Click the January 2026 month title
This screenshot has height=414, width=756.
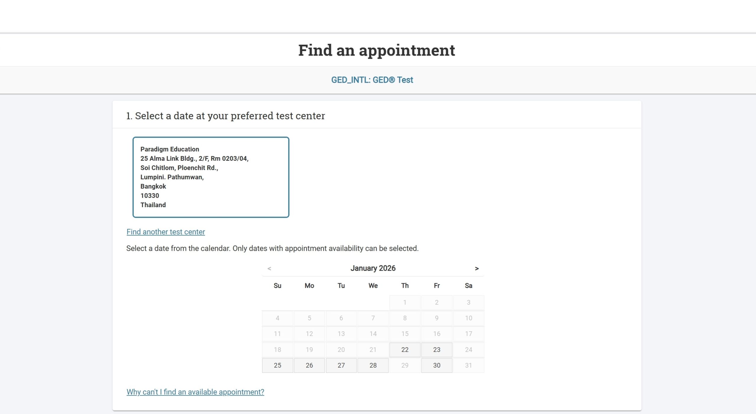pyautogui.click(x=373, y=268)
